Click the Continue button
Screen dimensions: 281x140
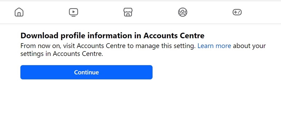[86, 72]
